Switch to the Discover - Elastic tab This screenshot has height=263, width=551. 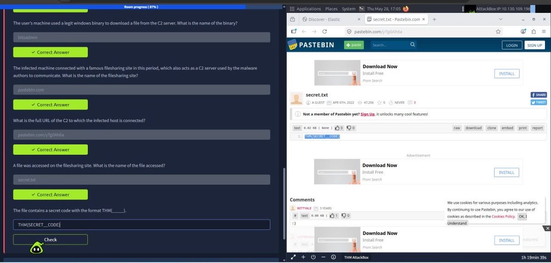[x=331, y=20]
